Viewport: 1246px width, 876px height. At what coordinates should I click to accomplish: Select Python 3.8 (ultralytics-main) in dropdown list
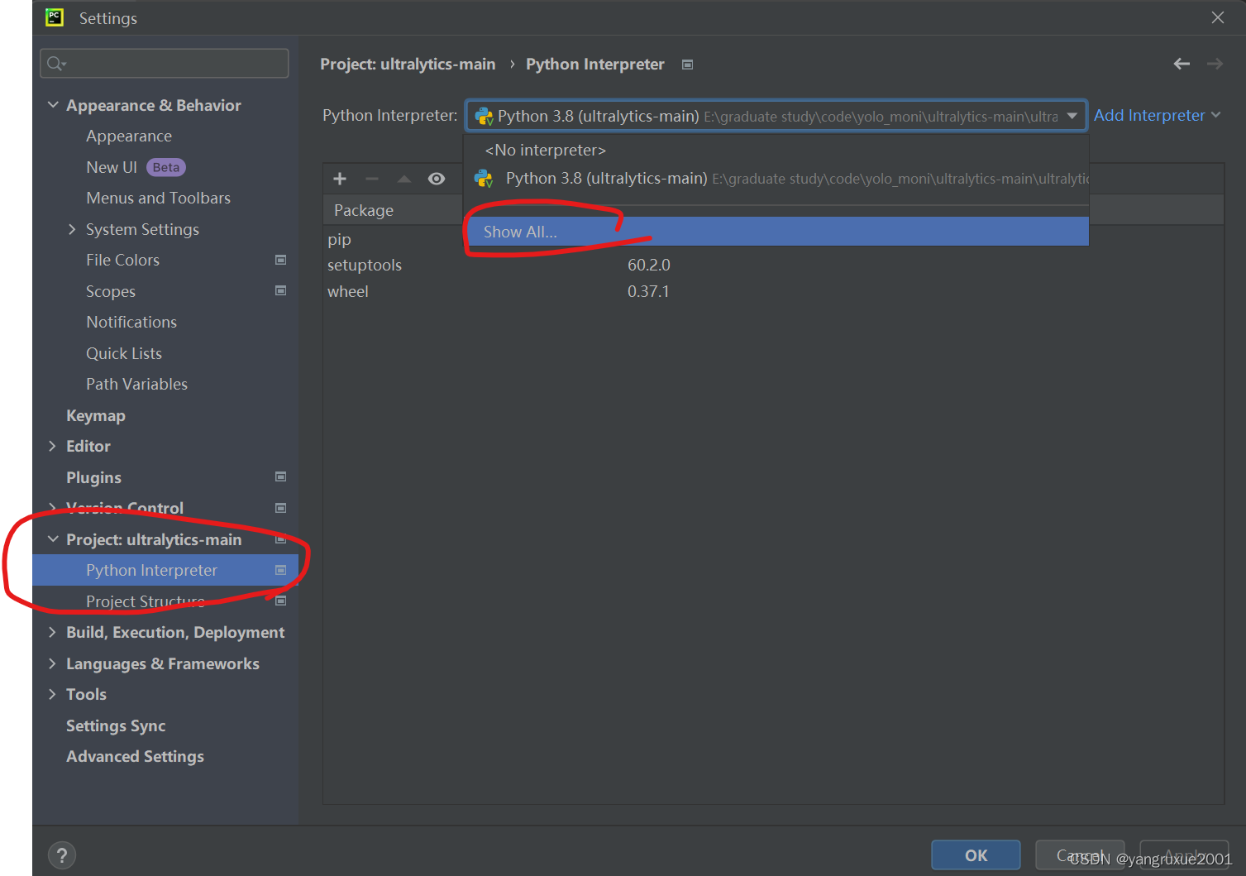[x=776, y=179]
